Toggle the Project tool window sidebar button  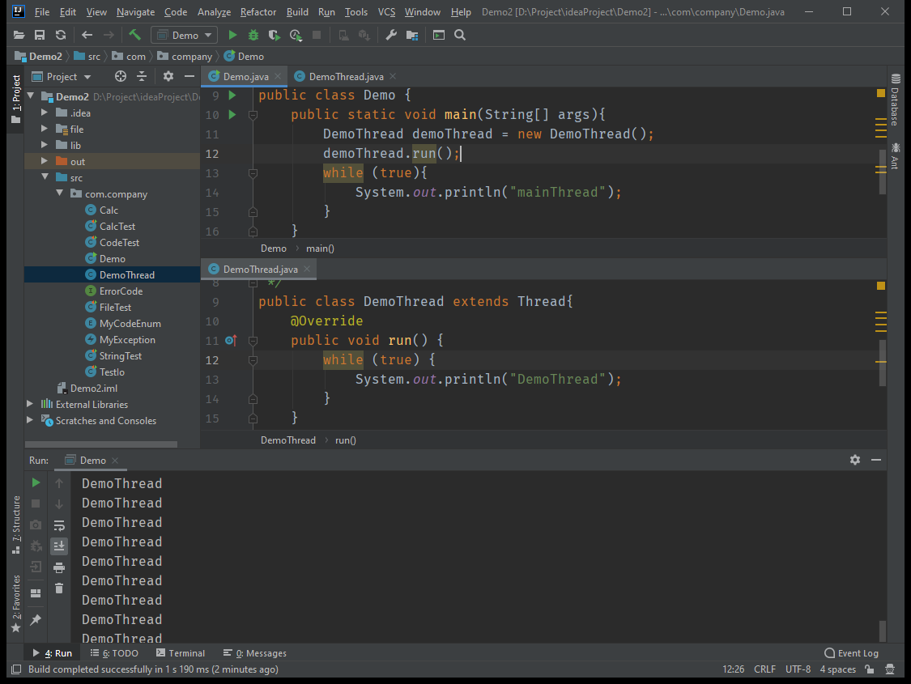16,99
